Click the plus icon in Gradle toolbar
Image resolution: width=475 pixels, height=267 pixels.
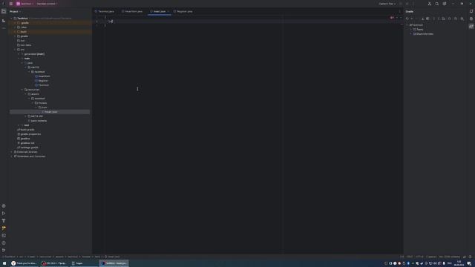pos(412,19)
